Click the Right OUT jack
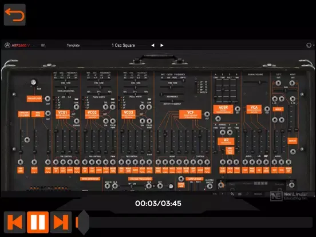 pos(292,83)
